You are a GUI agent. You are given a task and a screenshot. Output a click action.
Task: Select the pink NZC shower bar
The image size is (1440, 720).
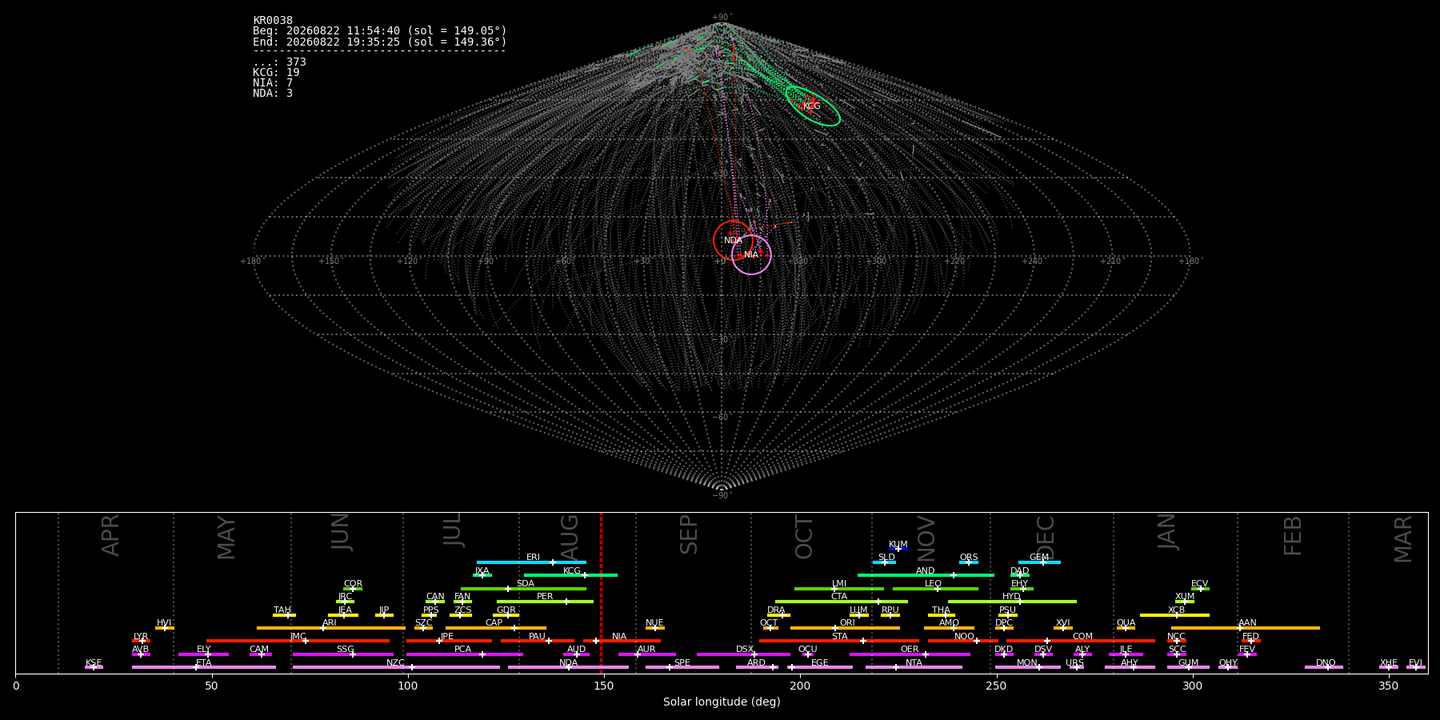[x=396, y=667]
